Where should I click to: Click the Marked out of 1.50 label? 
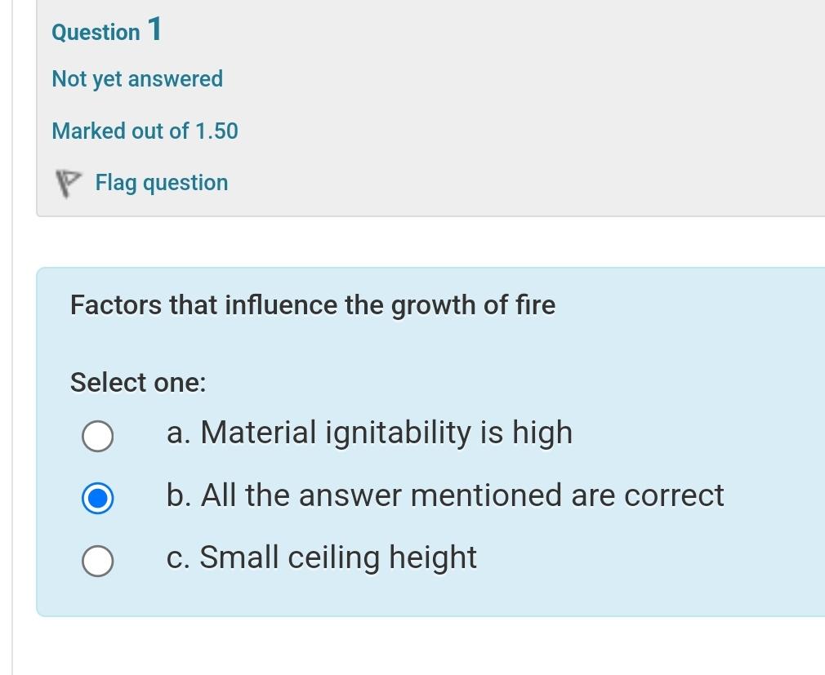(x=145, y=131)
